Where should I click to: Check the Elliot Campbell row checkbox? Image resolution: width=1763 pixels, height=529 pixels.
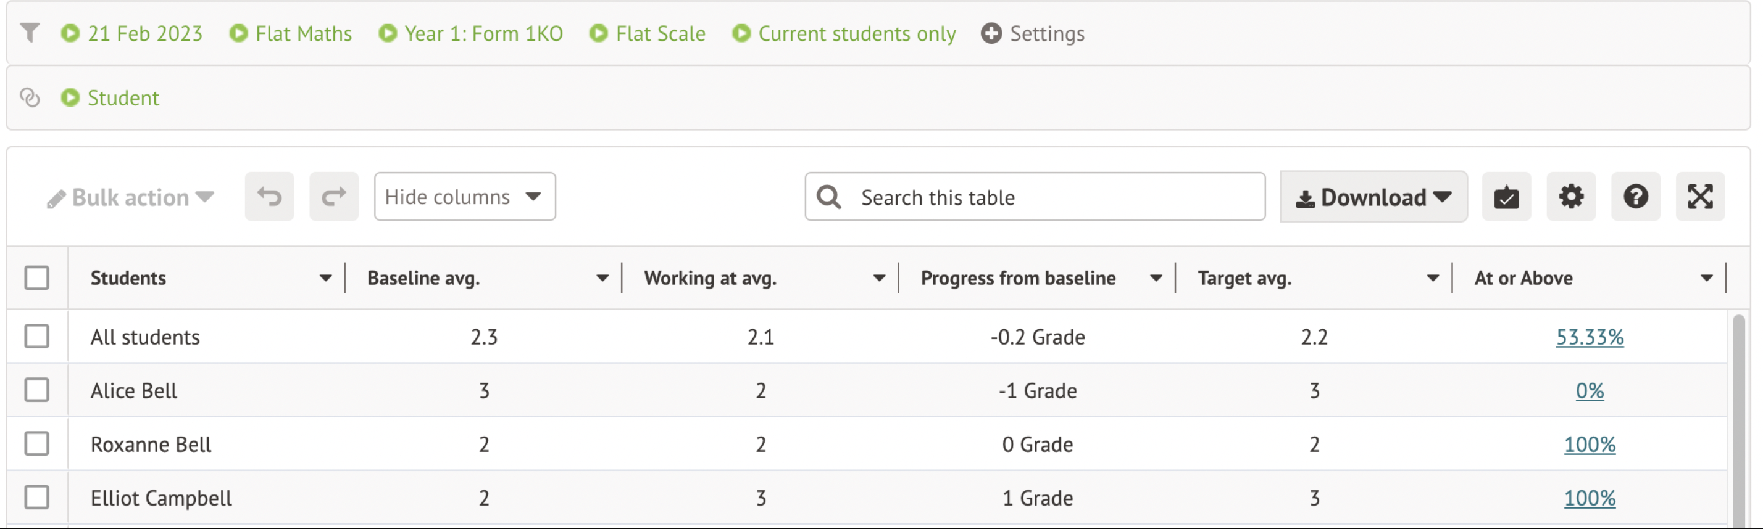(x=37, y=498)
